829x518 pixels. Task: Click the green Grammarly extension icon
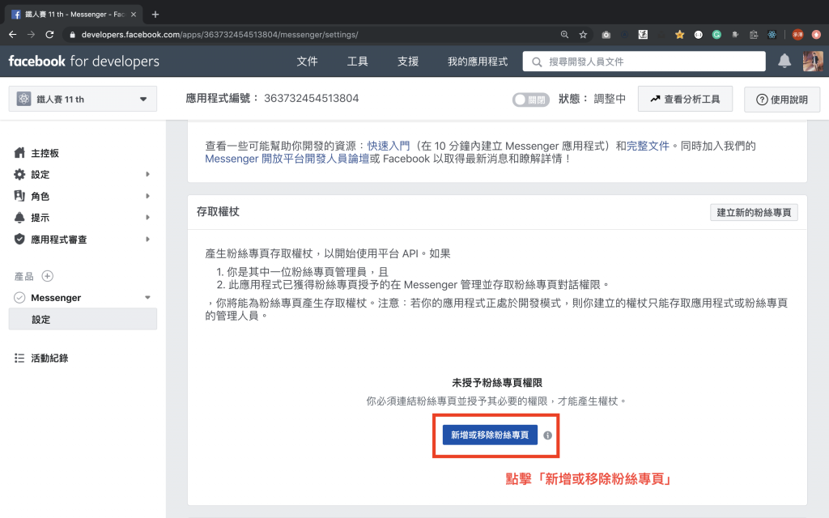716,35
